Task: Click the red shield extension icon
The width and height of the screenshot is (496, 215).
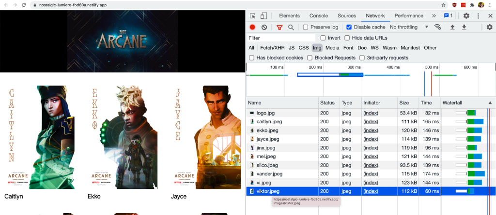Action: [x=454, y=5]
